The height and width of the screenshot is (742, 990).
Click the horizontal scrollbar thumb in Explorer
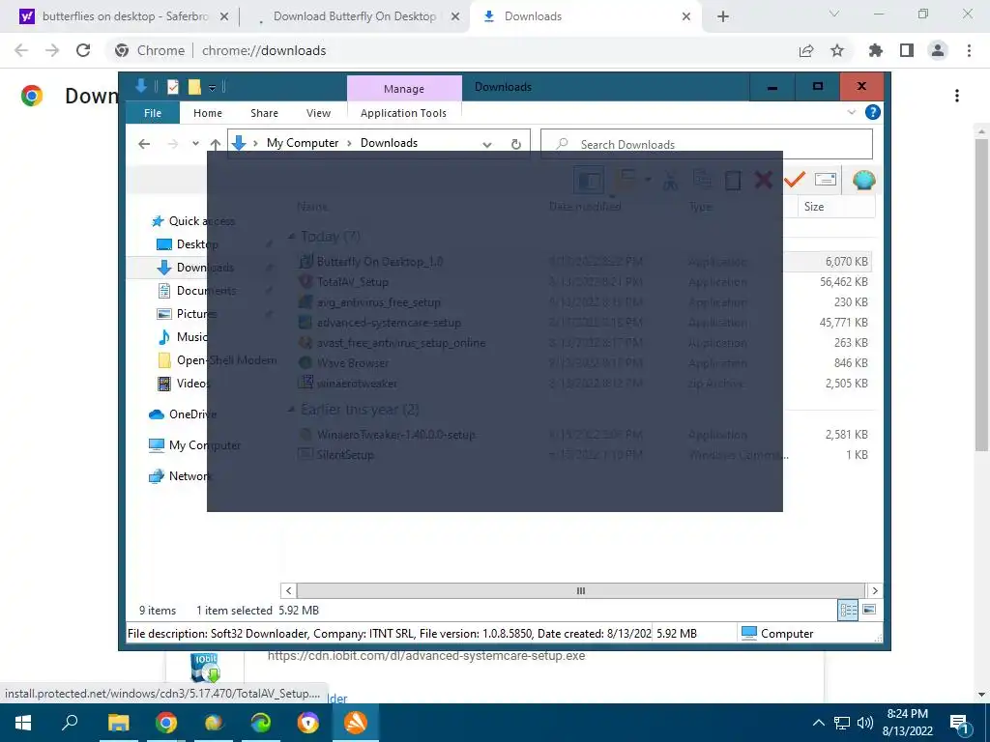(x=581, y=590)
